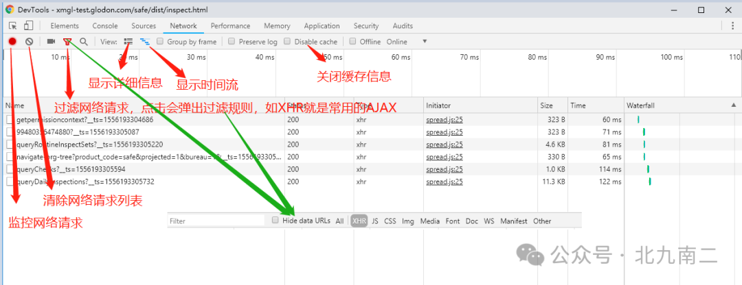Screen dimensions: 742x285
Task: Filter requests by Doc type
Action: (x=472, y=221)
